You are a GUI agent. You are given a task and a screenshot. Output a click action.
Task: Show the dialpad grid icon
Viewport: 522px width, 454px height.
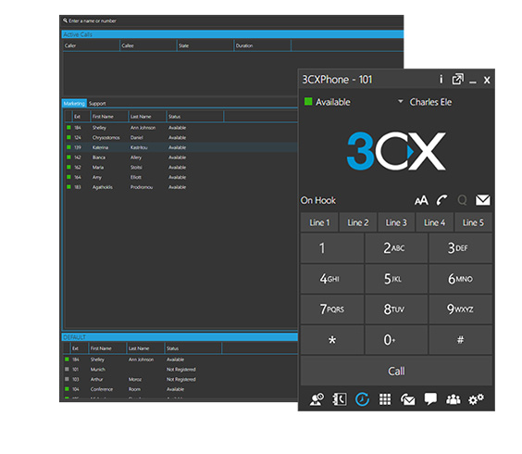(x=385, y=399)
